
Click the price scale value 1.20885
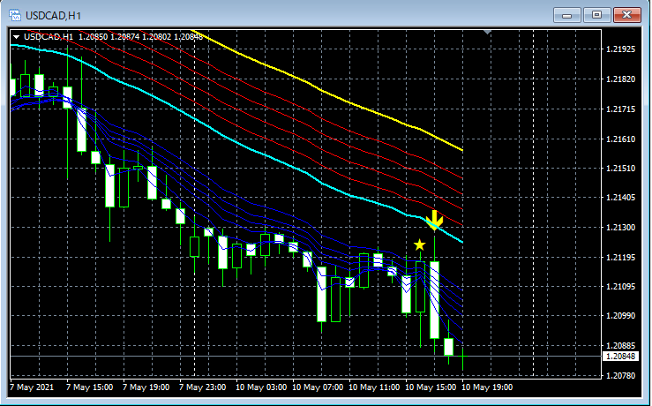coord(621,346)
